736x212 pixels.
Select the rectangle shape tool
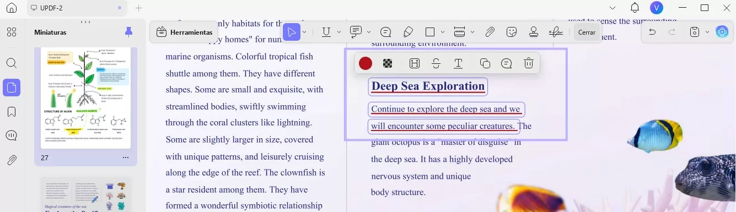431,32
